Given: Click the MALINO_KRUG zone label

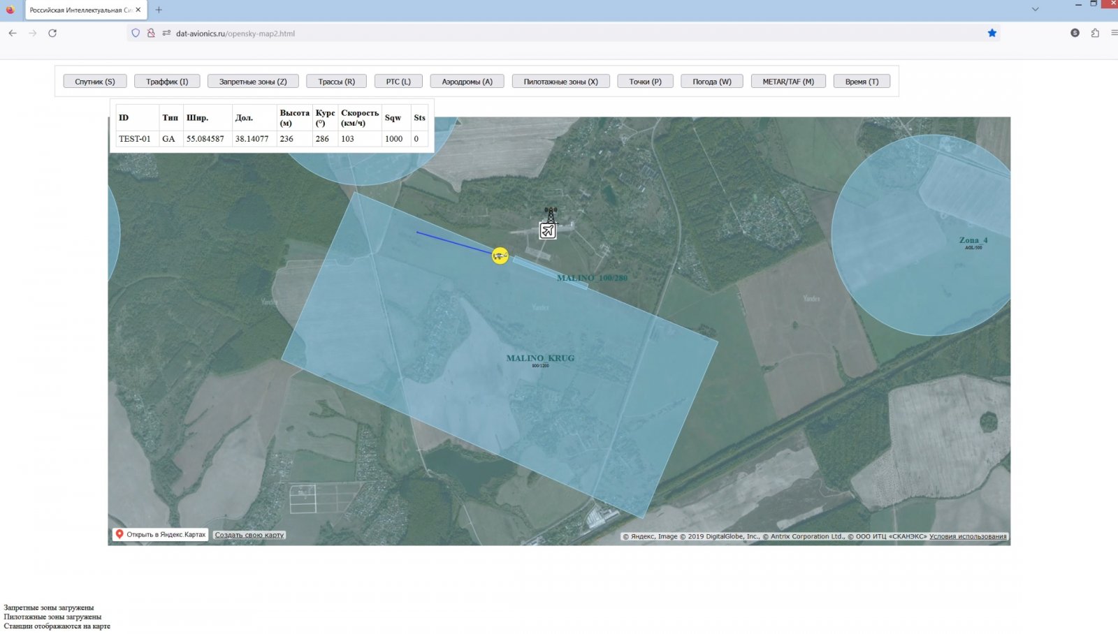Looking at the screenshot, I should (x=540, y=358).
